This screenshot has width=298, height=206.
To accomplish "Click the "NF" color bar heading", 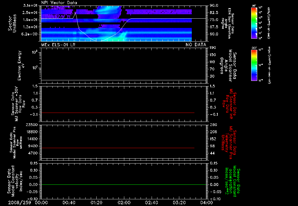I will click(254, 6).
